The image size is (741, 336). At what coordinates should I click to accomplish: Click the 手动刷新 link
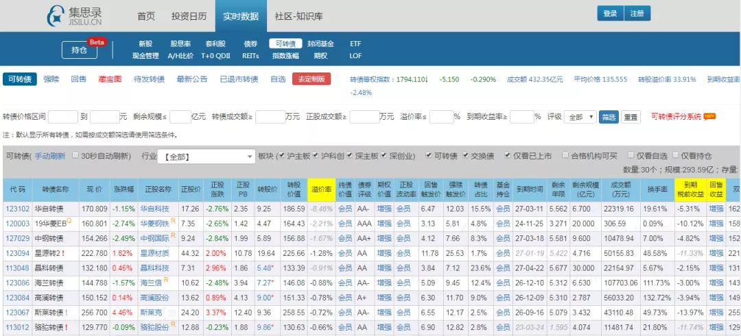pyautogui.click(x=50, y=156)
